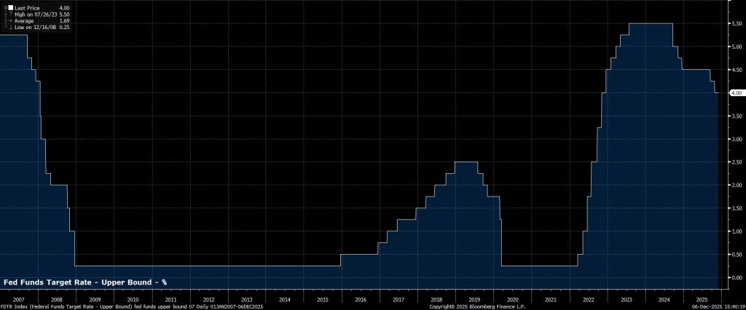Viewport: 746px width, 310px height.
Task: Click the 2008 year label on x-axis
Action: [56, 299]
